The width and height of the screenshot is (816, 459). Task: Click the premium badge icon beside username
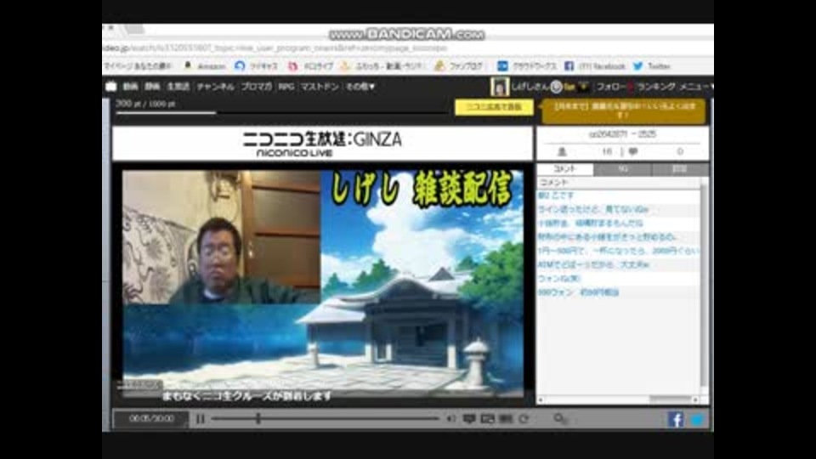click(556, 87)
